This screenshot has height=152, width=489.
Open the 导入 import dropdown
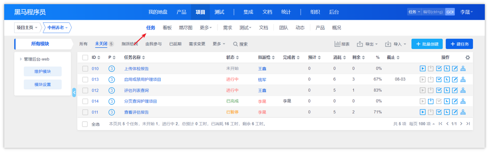[395, 44]
